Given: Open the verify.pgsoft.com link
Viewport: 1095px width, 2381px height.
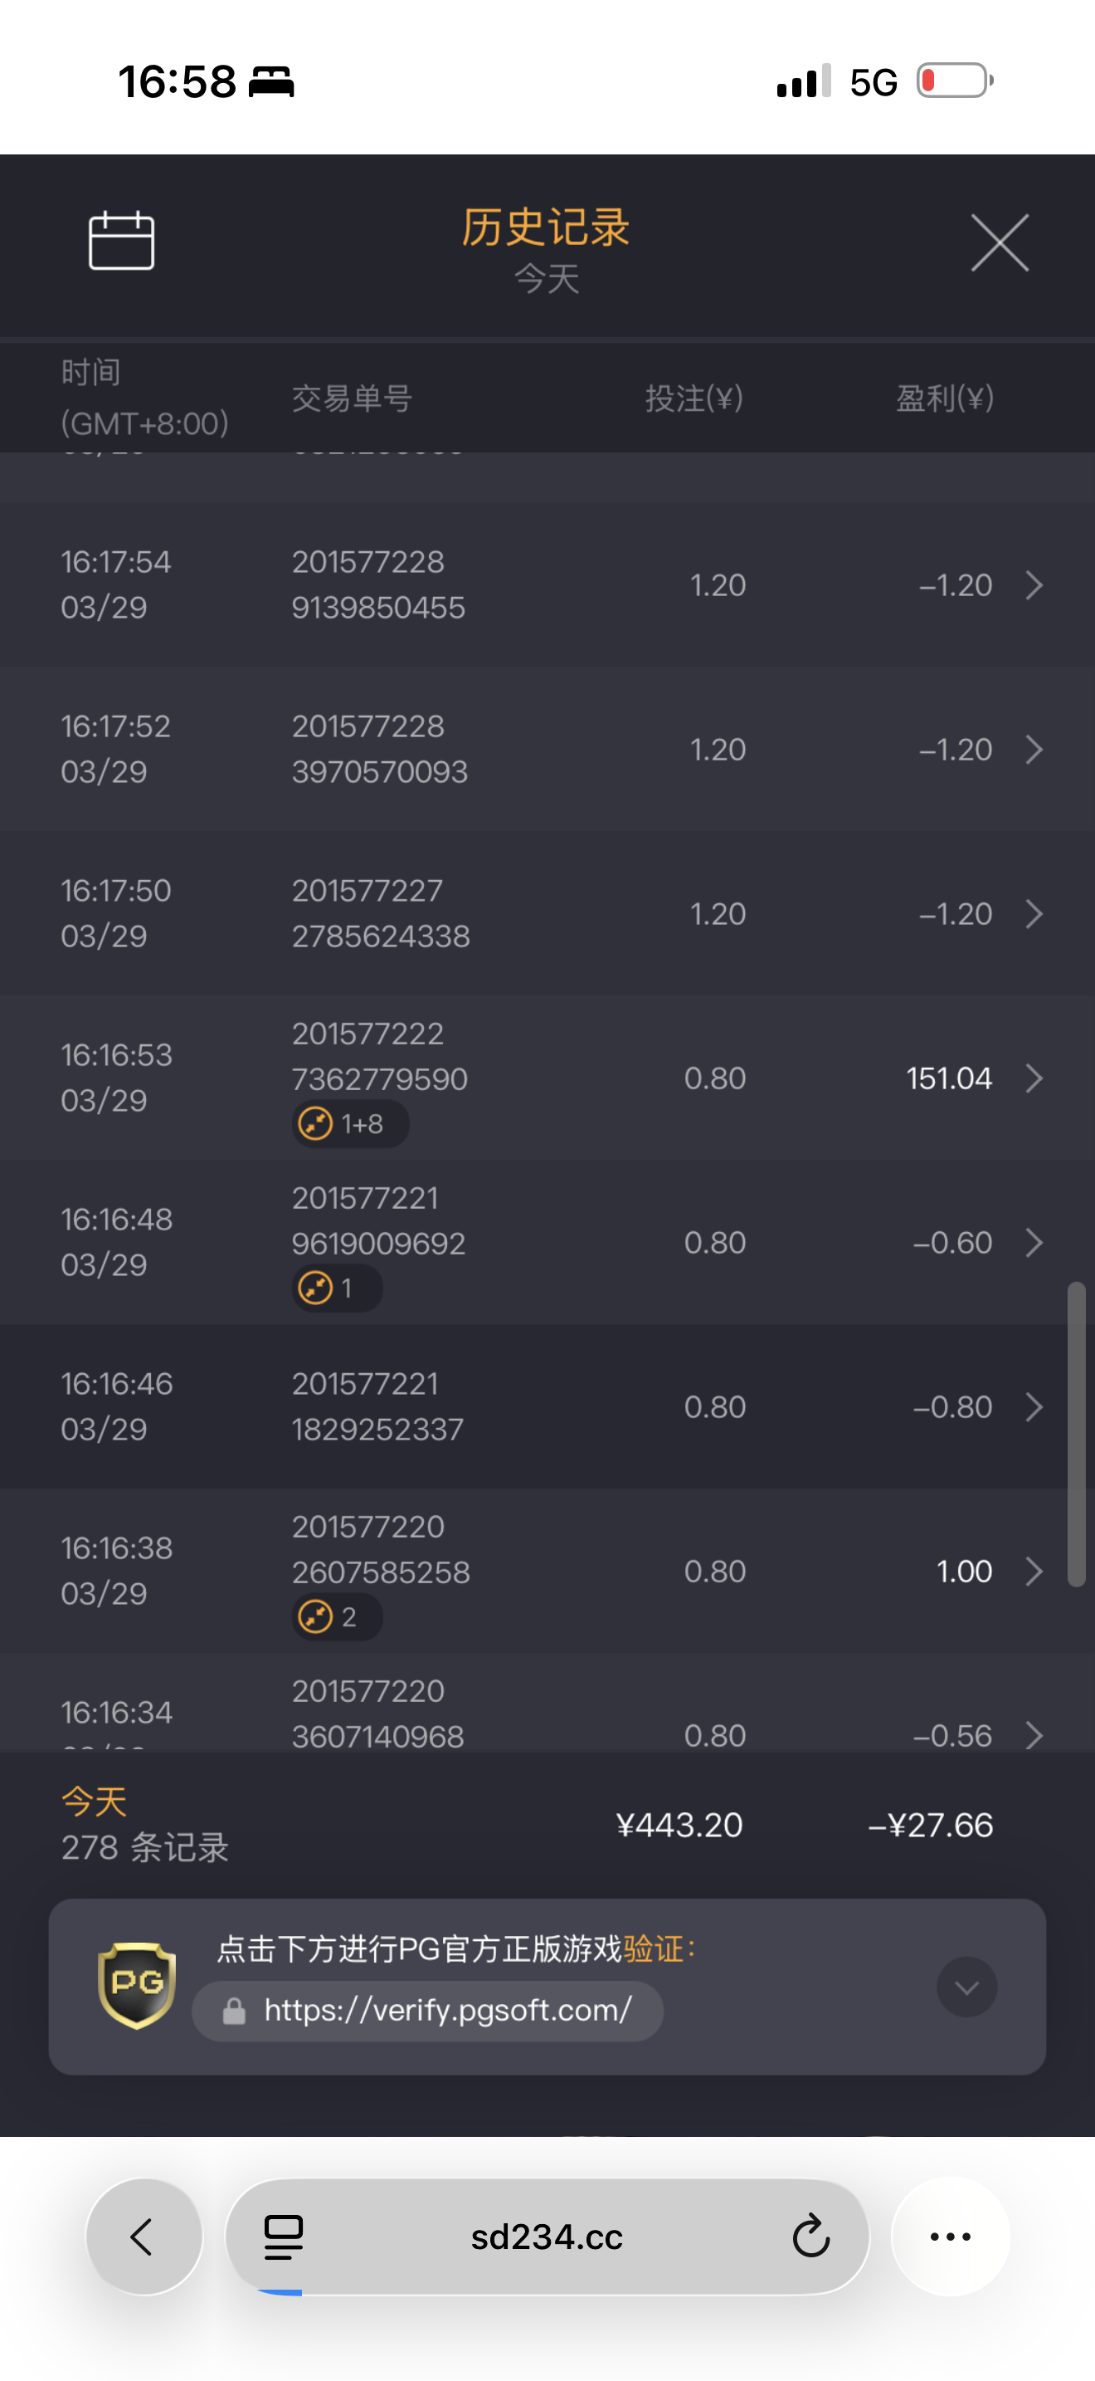Looking at the screenshot, I should (x=447, y=2009).
